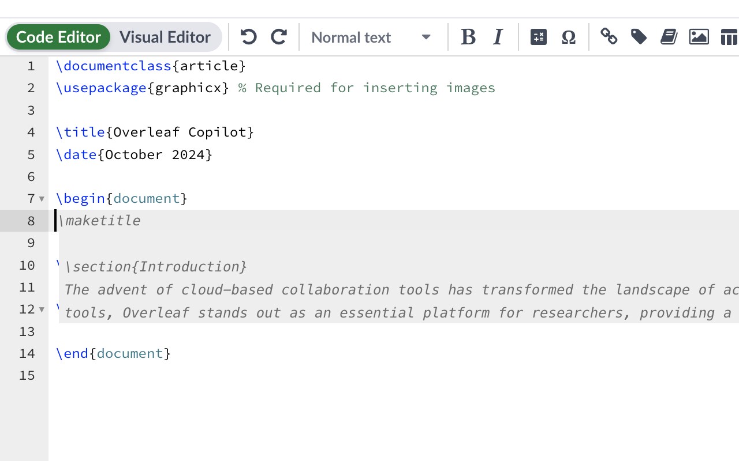Viewport: 739px width, 461px height.
Task: Switch to the Visual Editor mode
Action: click(x=165, y=37)
